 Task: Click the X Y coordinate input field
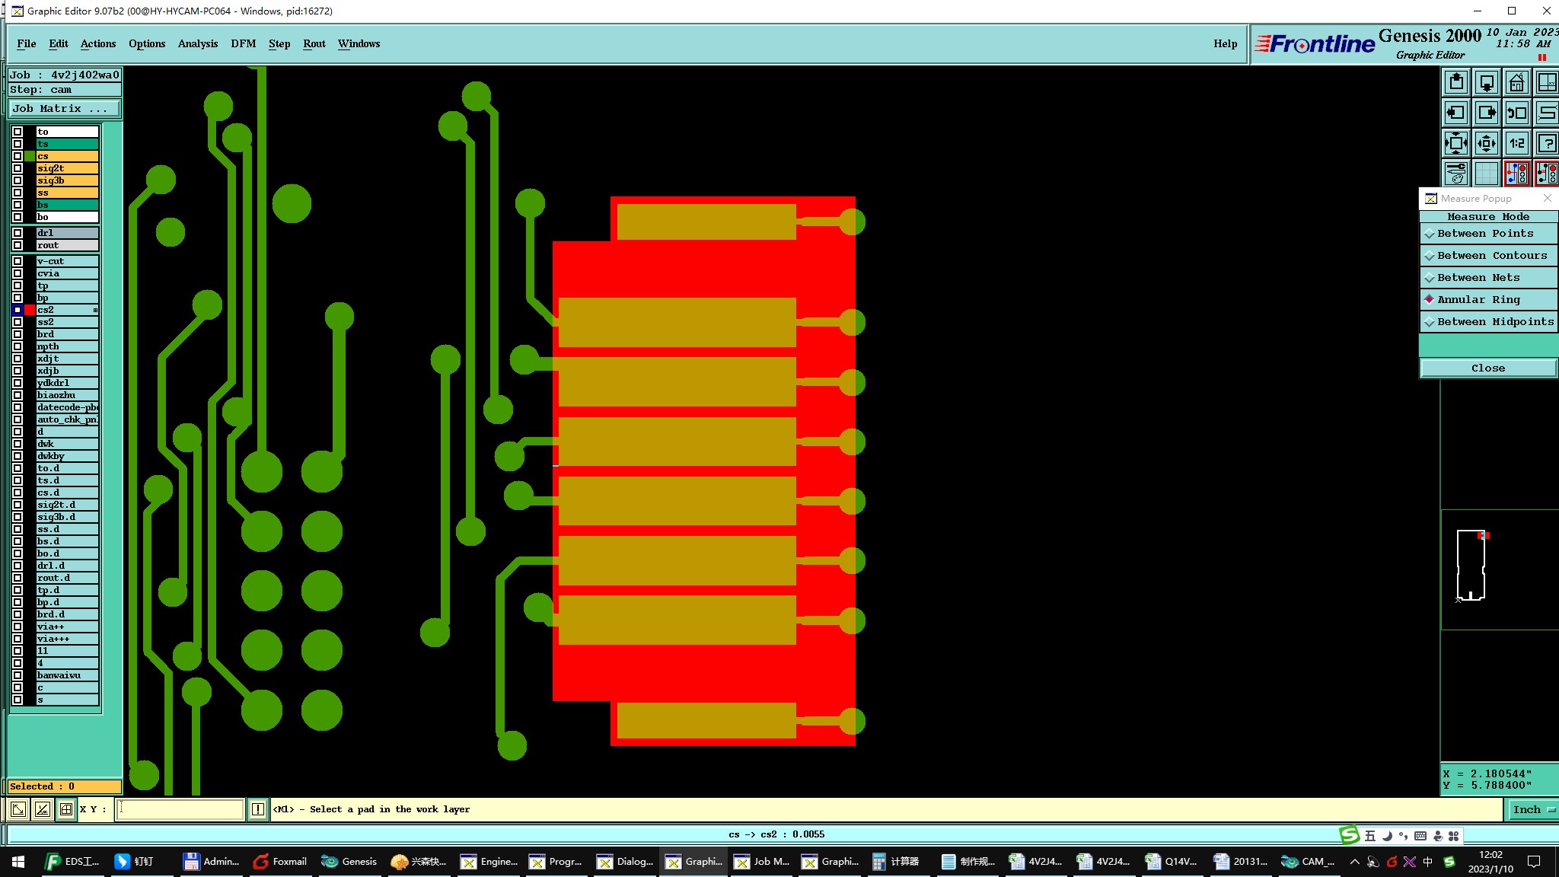[x=180, y=809]
